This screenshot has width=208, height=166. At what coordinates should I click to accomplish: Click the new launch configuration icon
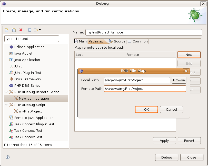click(x=7, y=30)
